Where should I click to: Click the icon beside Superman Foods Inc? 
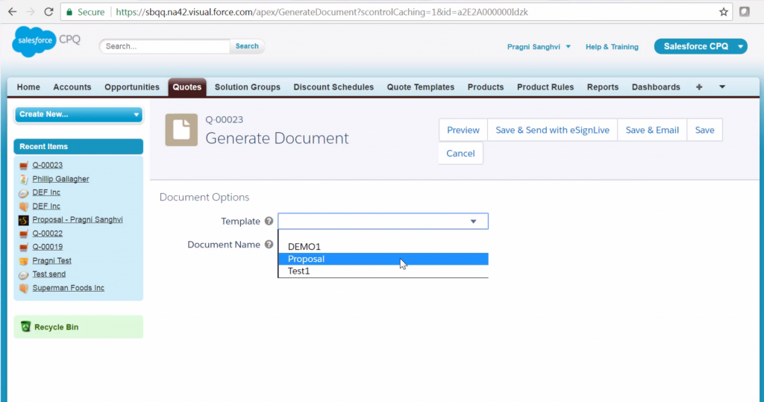tap(23, 288)
